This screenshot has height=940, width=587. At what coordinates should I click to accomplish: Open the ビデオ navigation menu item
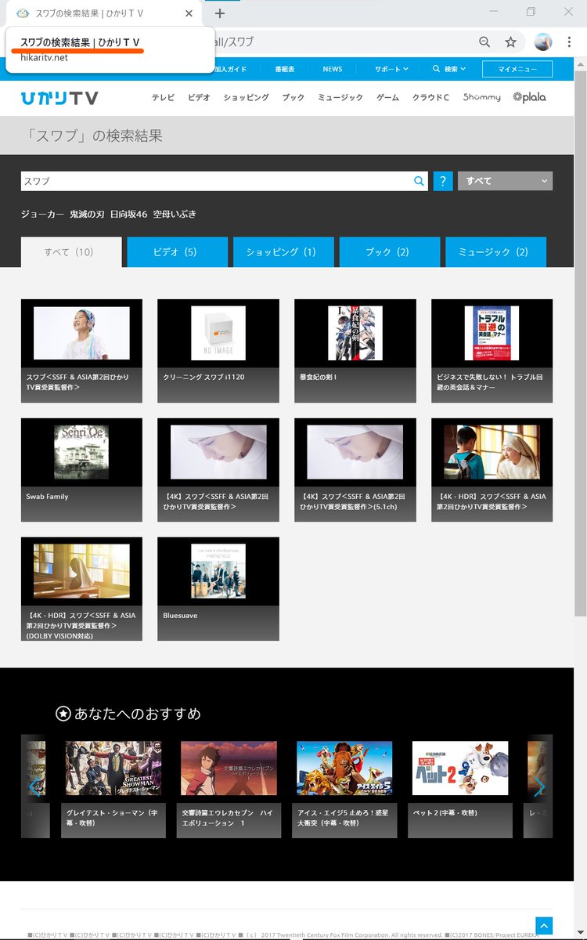[x=199, y=97]
